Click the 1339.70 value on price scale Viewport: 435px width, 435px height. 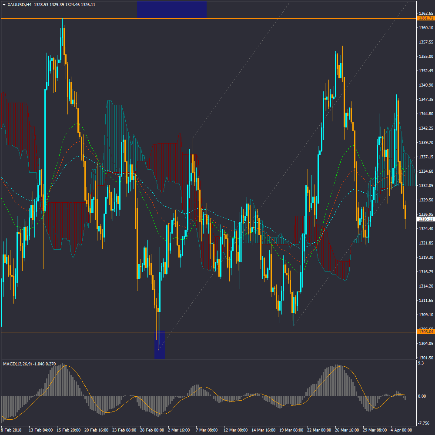[x=425, y=142]
